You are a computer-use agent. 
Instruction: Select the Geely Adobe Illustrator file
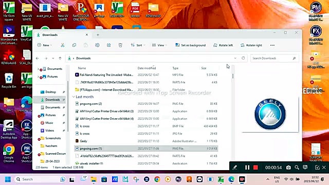point(146,141)
